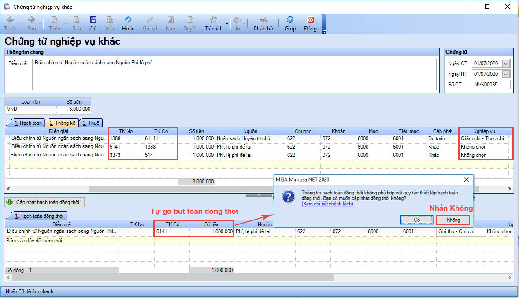Click upper grid scroll-right arrow

(509, 189)
